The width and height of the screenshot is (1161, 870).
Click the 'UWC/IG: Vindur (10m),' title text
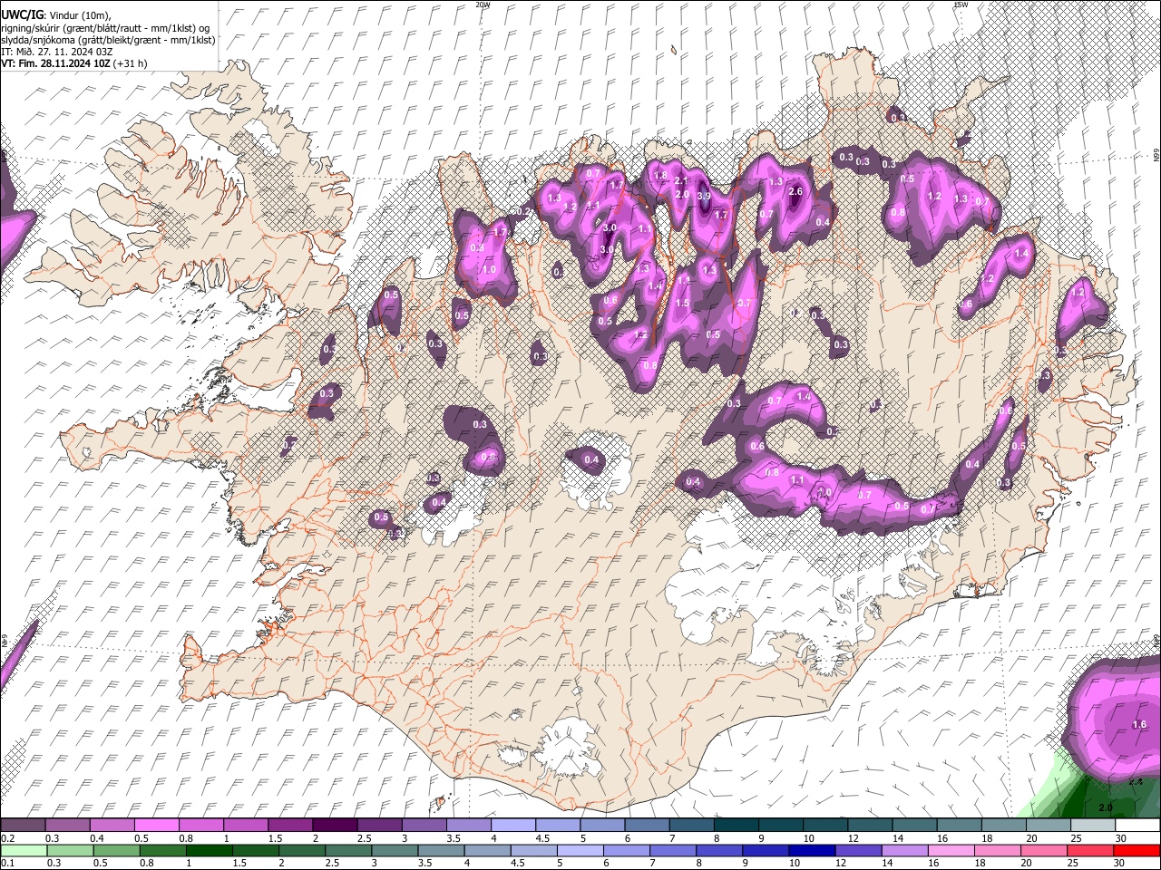(x=56, y=15)
